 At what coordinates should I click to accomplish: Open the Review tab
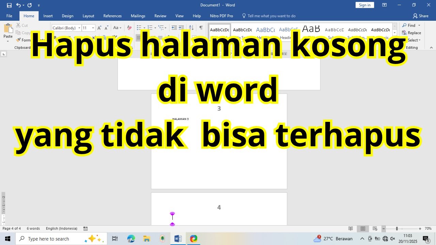(x=160, y=16)
